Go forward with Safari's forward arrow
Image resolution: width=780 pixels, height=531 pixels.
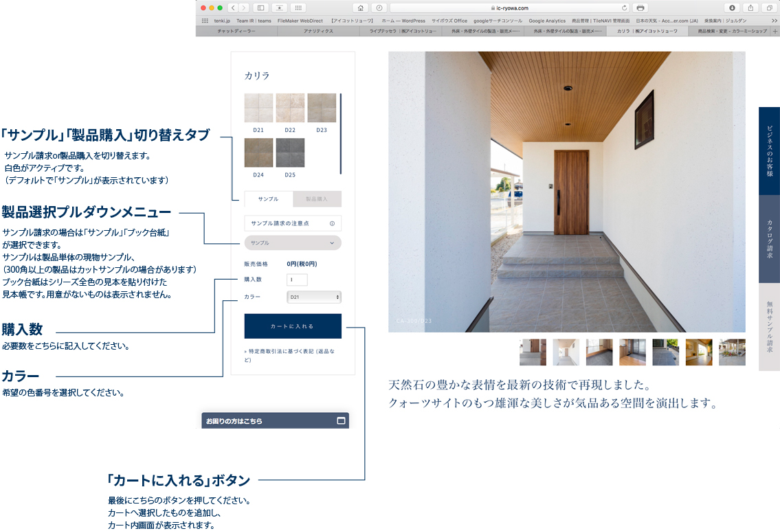coord(244,8)
